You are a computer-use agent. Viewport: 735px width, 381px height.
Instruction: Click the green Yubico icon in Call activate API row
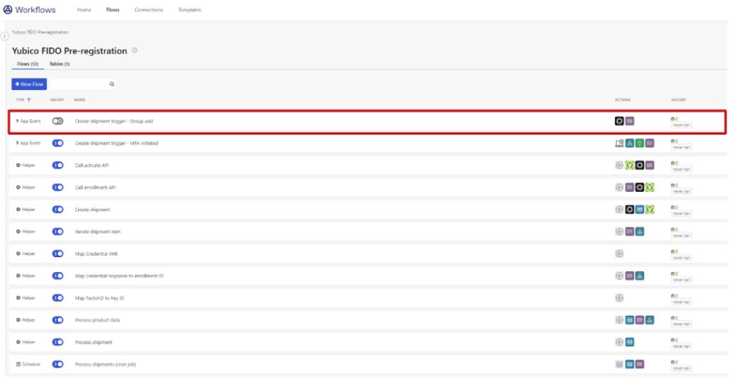pos(629,165)
